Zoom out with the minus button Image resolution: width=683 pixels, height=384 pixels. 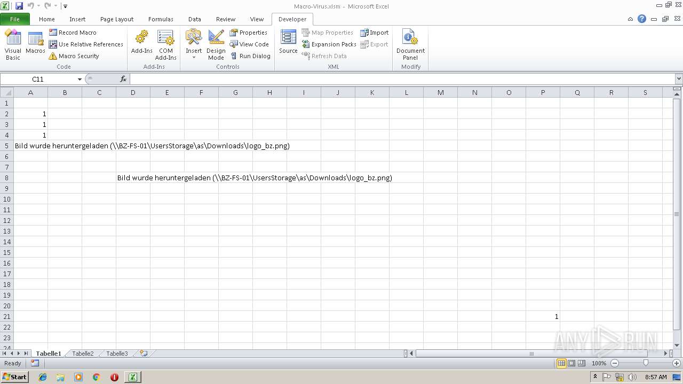pos(615,363)
